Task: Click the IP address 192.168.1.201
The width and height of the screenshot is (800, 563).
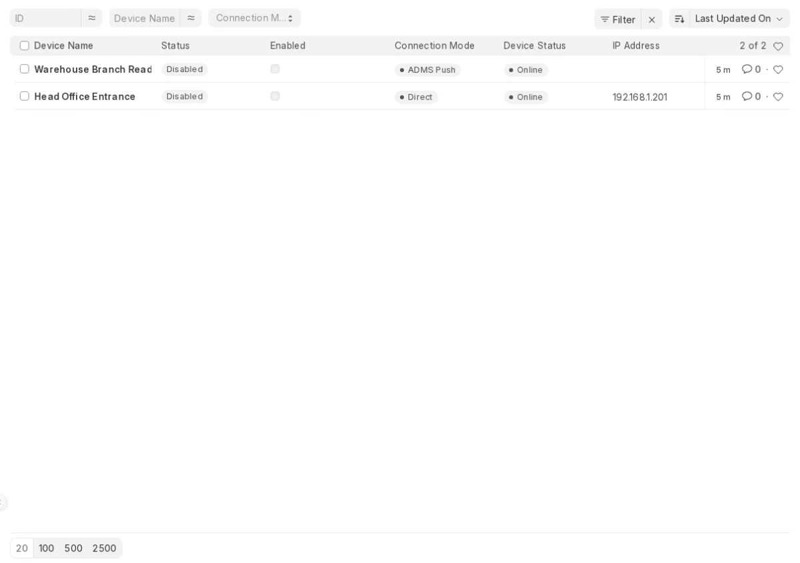Action: pos(640,97)
